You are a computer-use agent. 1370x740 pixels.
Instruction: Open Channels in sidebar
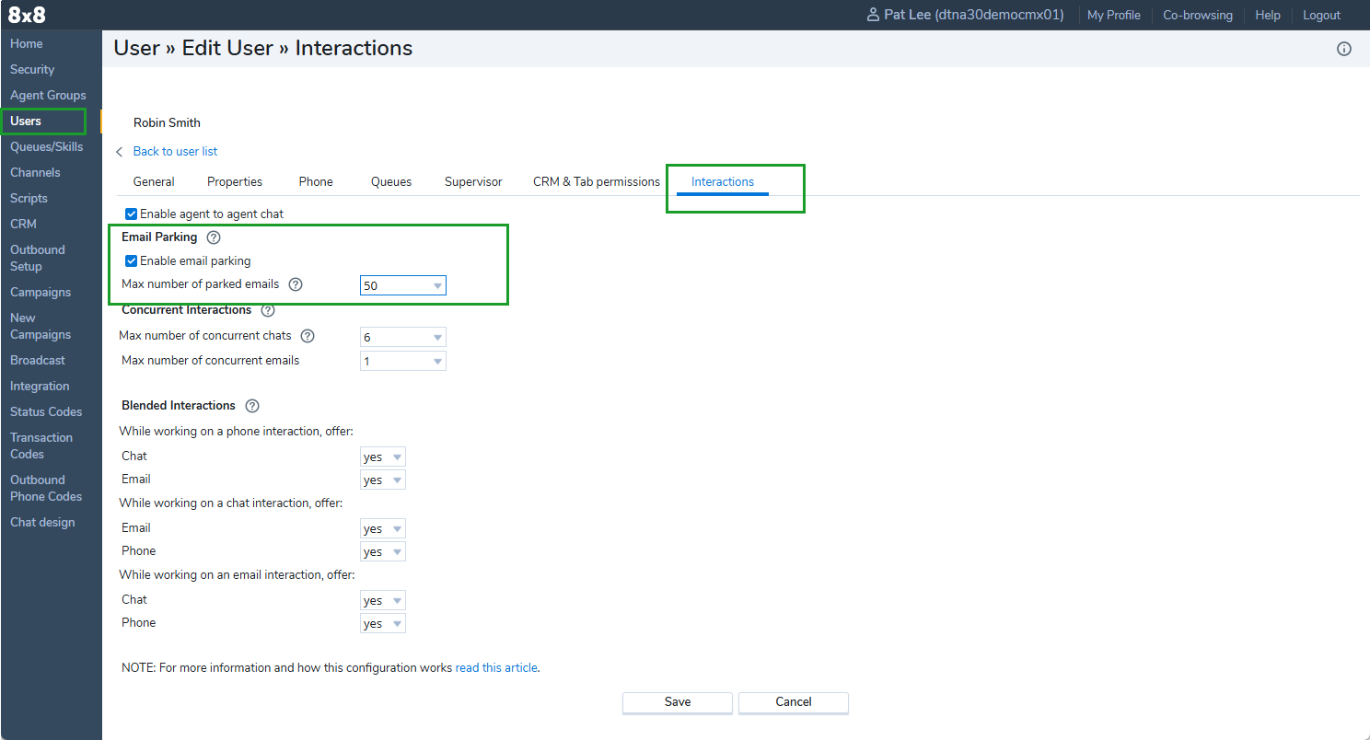coord(35,173)
